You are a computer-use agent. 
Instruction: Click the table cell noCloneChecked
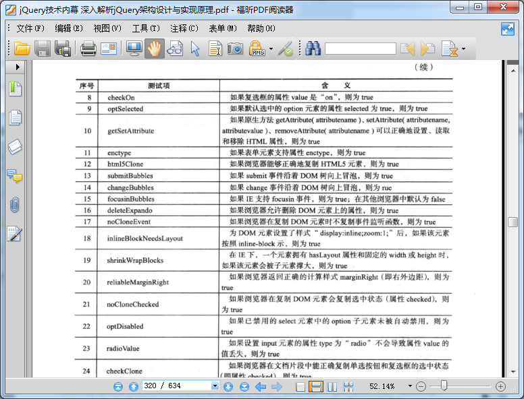pyautogui.click(x=132, y=304)
